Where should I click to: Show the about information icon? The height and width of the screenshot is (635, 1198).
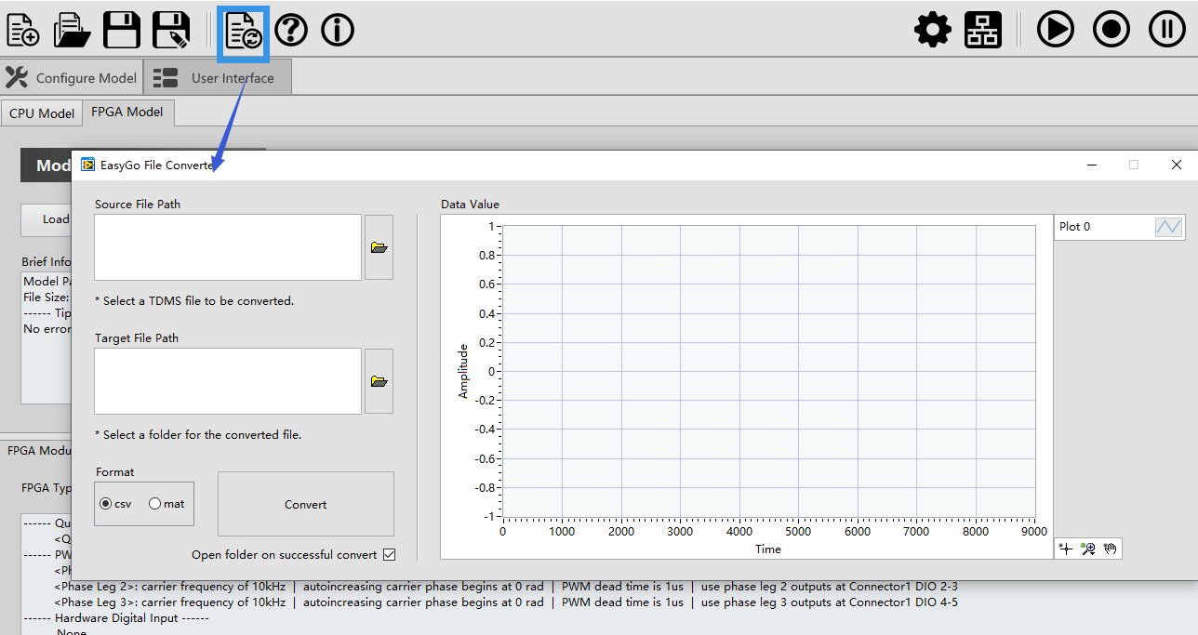[x=338, y=30]
